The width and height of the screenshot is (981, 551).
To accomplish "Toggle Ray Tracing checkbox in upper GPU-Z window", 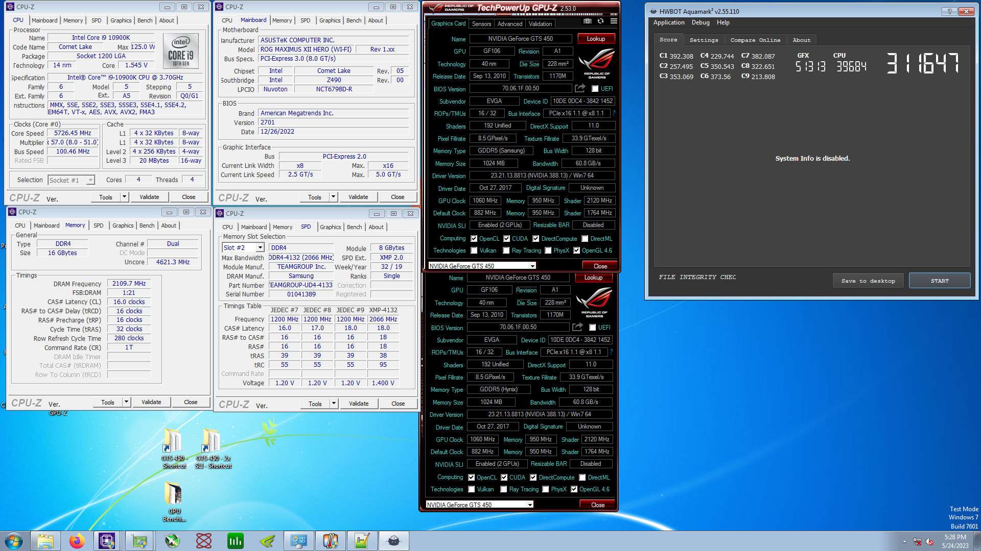I will [x=506, y=251].
